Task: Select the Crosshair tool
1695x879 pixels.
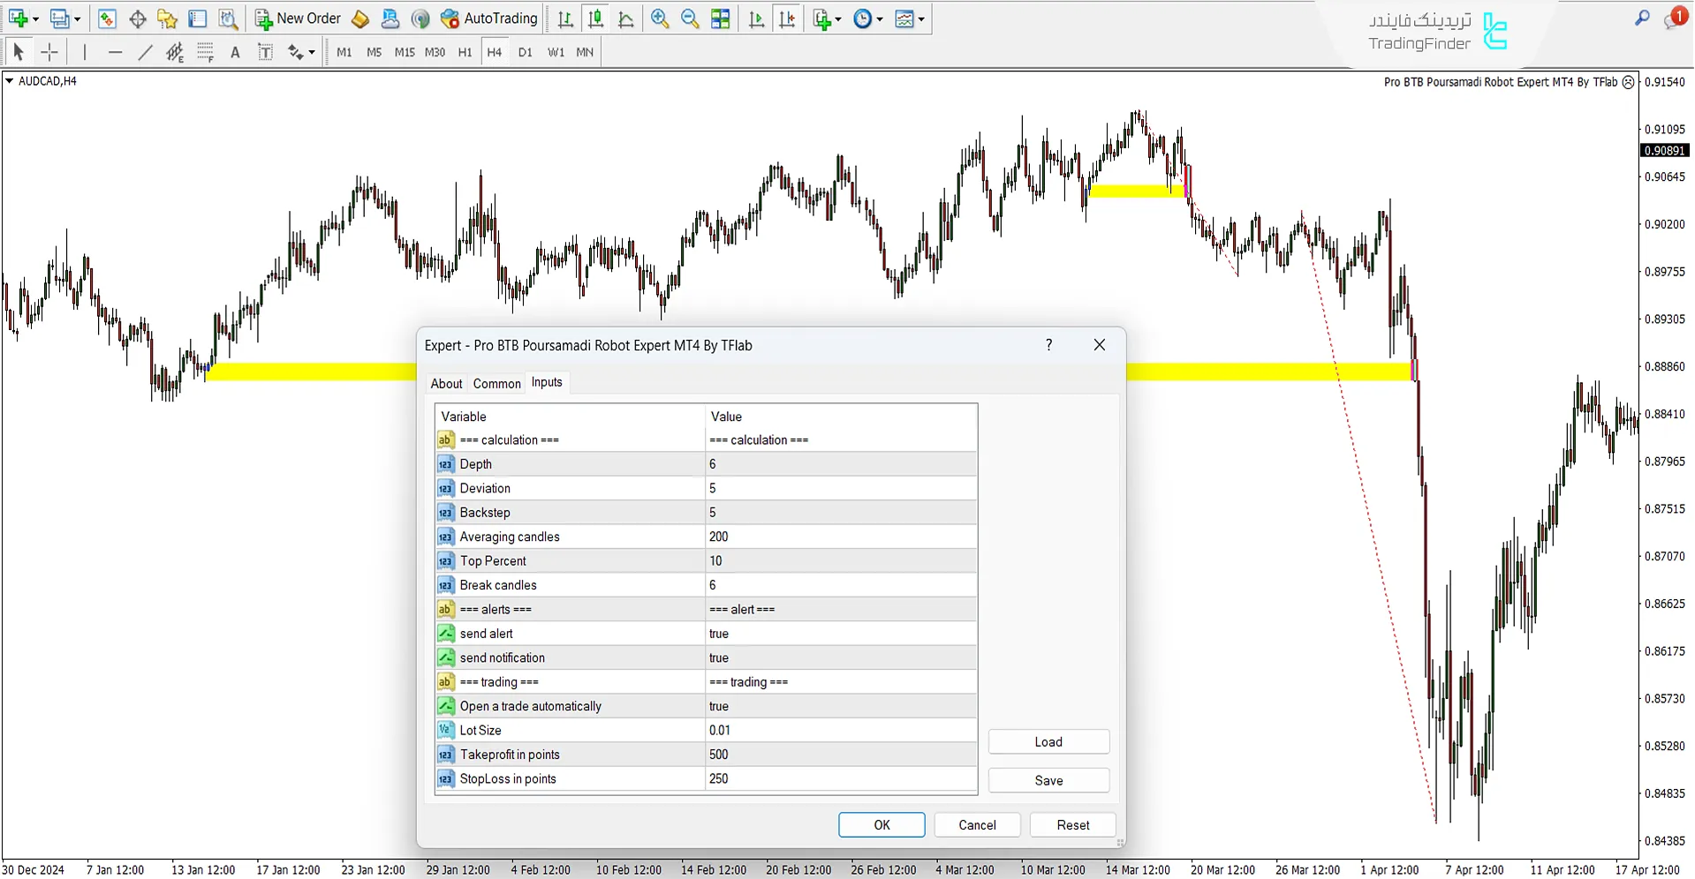Action: coord(49,52)
